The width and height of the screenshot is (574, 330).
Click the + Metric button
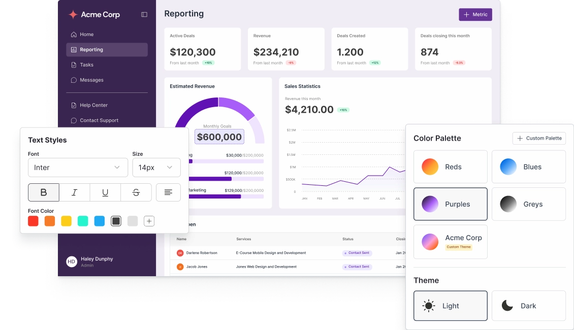pos(475,15)
